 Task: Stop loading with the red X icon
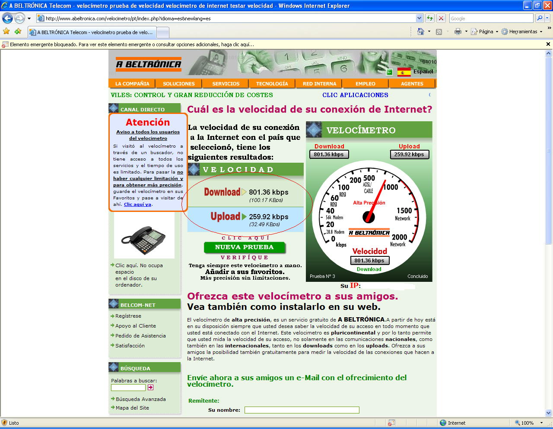[x=441, y=18]
